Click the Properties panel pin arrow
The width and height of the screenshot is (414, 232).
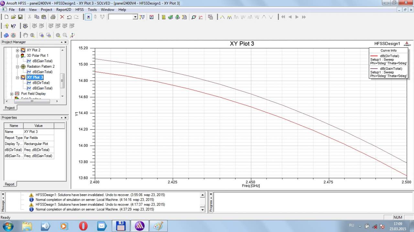[x=61, y=118]
